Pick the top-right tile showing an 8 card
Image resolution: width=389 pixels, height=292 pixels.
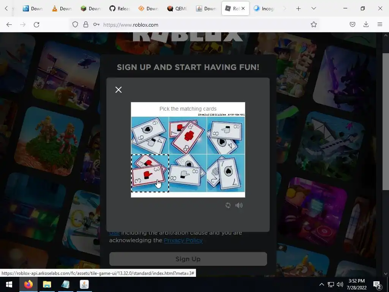click(226, 135)
